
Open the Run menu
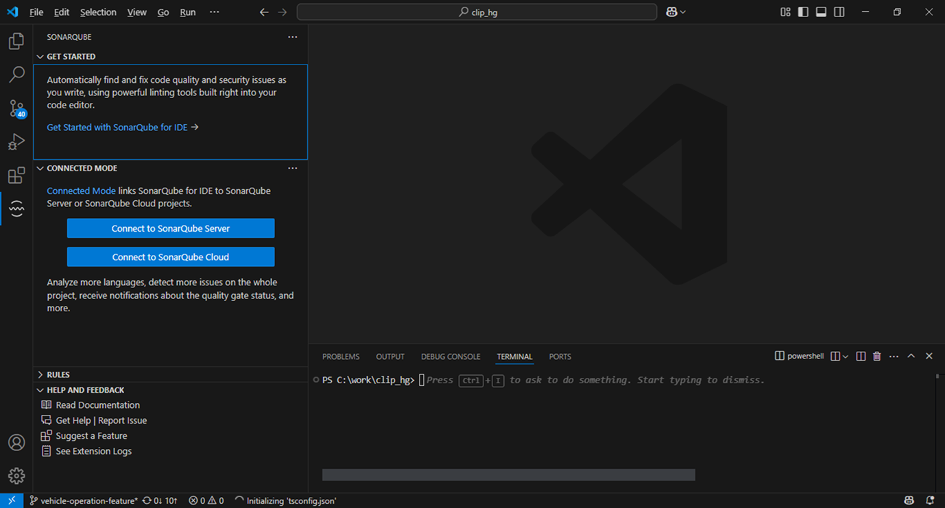point(188,12)
